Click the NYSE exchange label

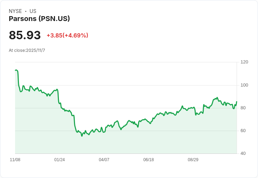coord(15,11)
